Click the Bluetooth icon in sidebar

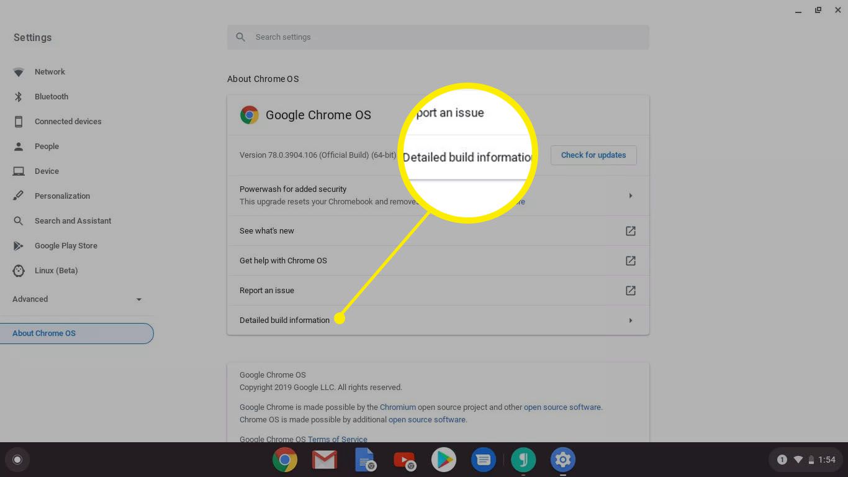[x=19, y=97]
